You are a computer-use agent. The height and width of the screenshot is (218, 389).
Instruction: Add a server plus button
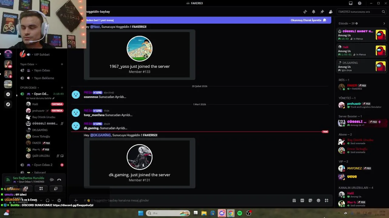coord(8,94)
